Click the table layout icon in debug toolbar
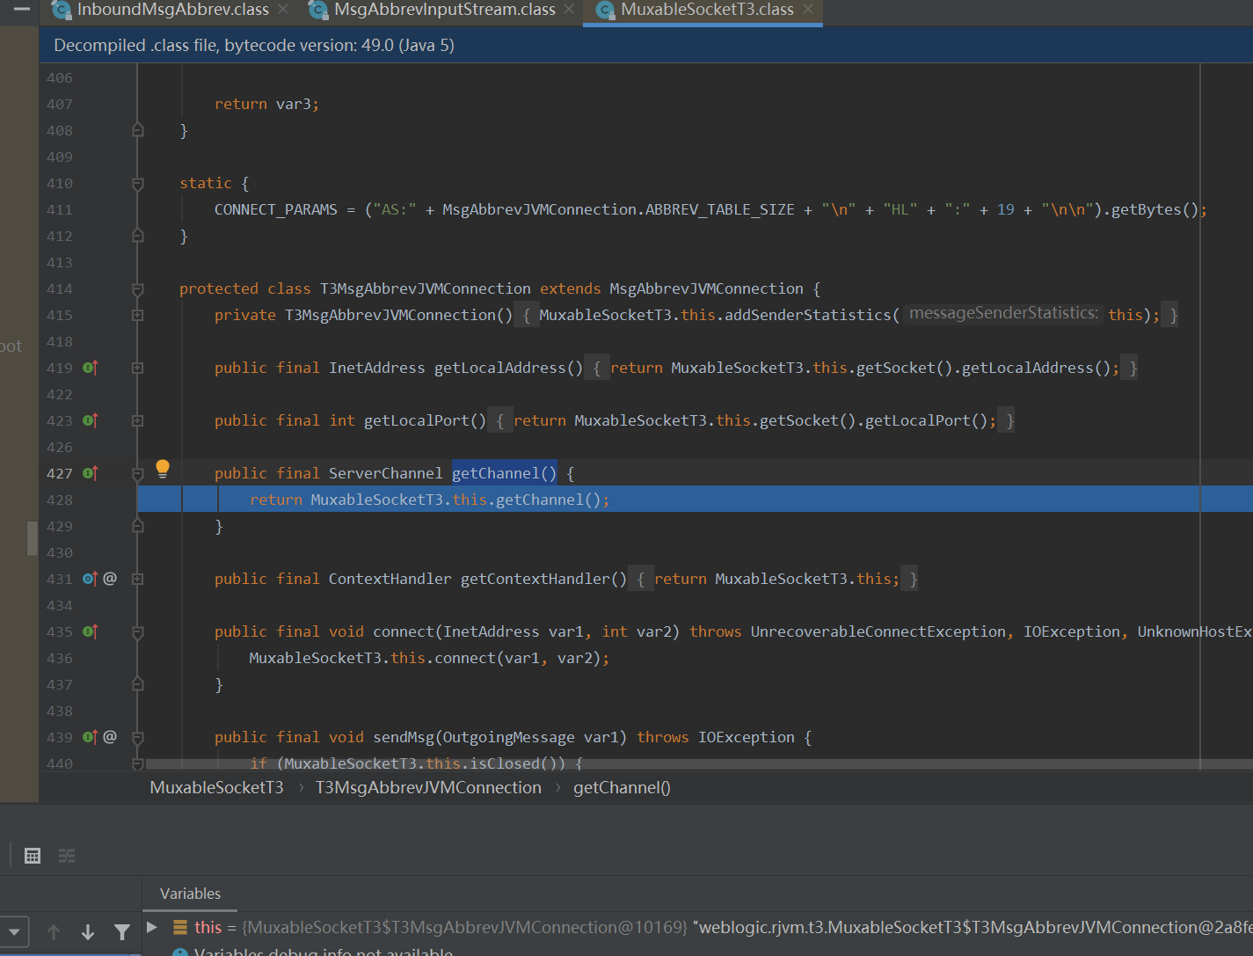 pyautogui.click(x=33, y=856)
